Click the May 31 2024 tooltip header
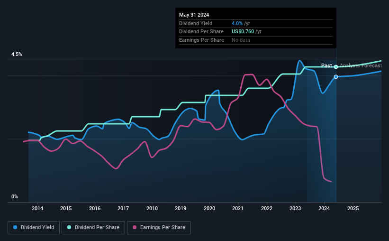 click(x=194, y=15)
